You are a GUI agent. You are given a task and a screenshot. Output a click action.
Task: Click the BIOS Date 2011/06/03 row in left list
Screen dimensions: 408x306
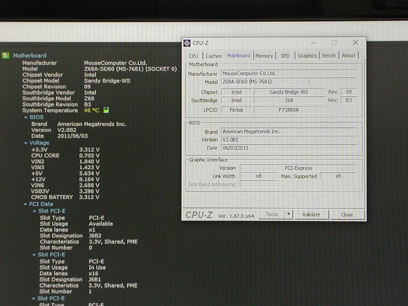pyautogui.click(x=59, y=136)
